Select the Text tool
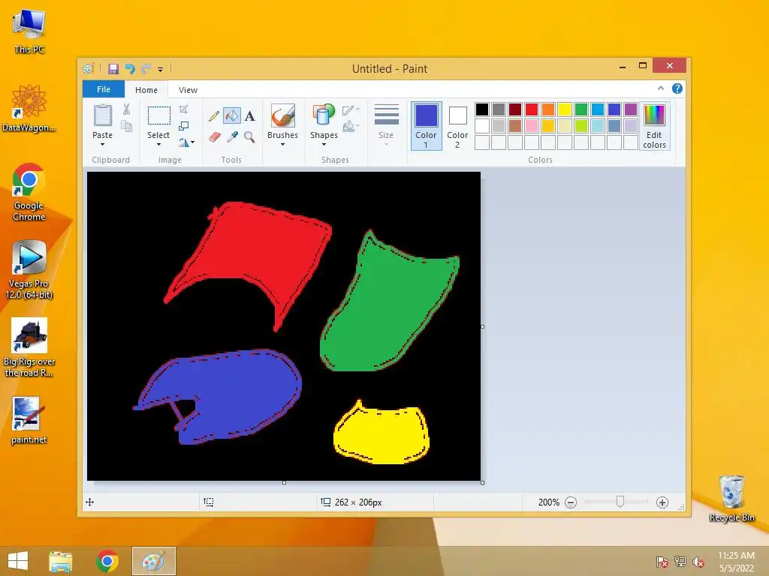 point(250,116)
